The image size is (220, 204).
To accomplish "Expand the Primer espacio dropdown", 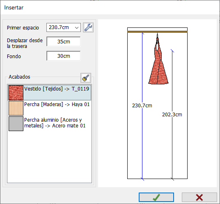I will [x=77, y=27].
